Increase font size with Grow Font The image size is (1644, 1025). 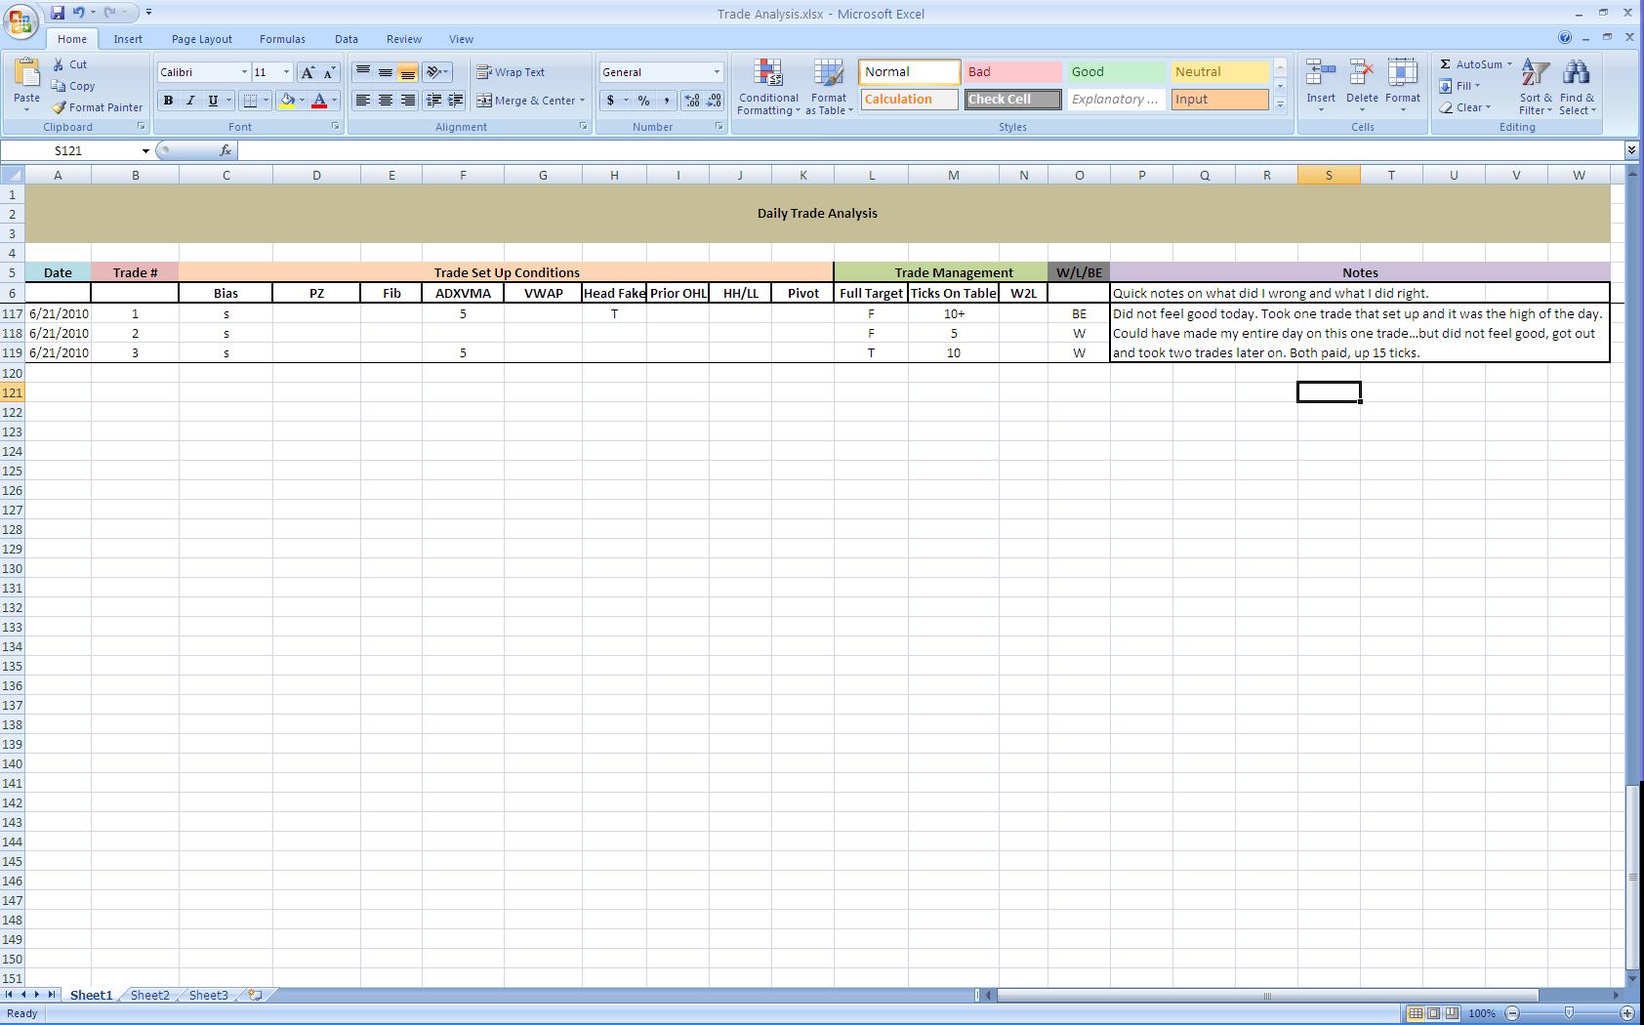(308, 72)
